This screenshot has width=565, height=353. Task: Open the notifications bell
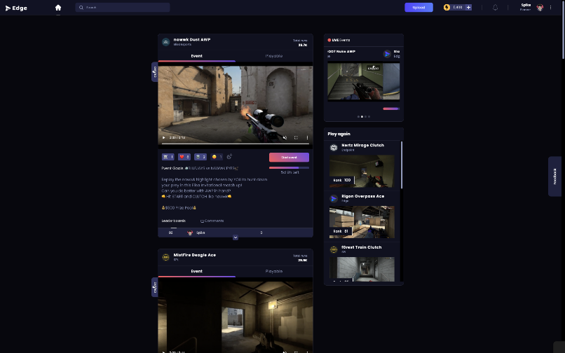tap(496, 8)
